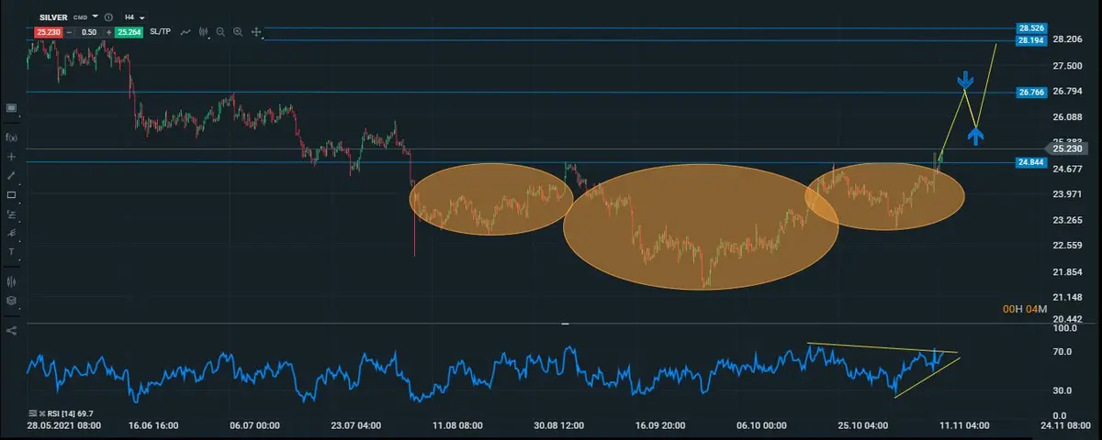
Task: Click the share chart icon
Action: pyautogui.click(x=12, y=330)
